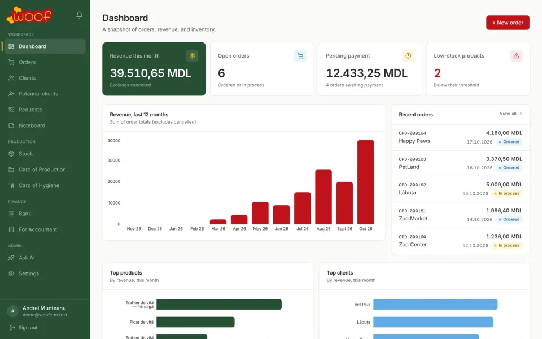542x339 pixels.
Task: Open the Requests page
Action: pyautogui.click(x=44, y=110)
